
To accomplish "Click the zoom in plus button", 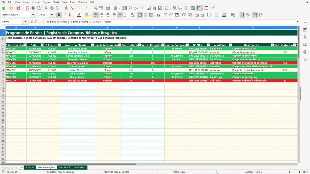I will click(299, 172).
